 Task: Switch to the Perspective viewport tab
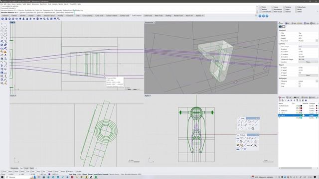click(14, 168)
